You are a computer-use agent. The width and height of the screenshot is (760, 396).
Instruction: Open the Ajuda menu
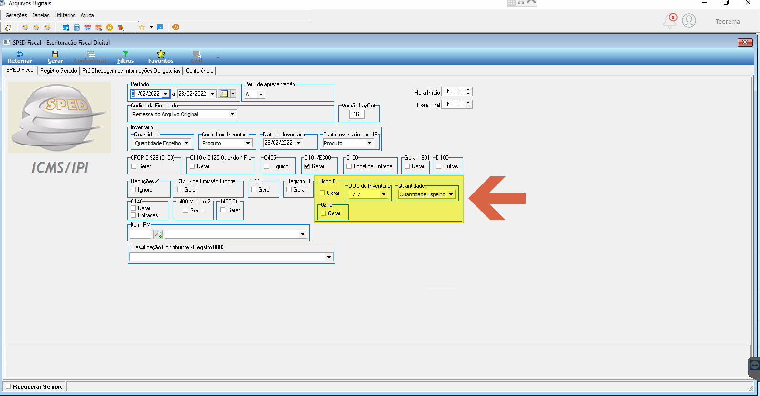87,15
